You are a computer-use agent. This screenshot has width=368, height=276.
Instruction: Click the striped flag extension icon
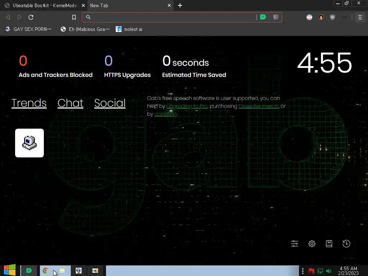point(309,17)
